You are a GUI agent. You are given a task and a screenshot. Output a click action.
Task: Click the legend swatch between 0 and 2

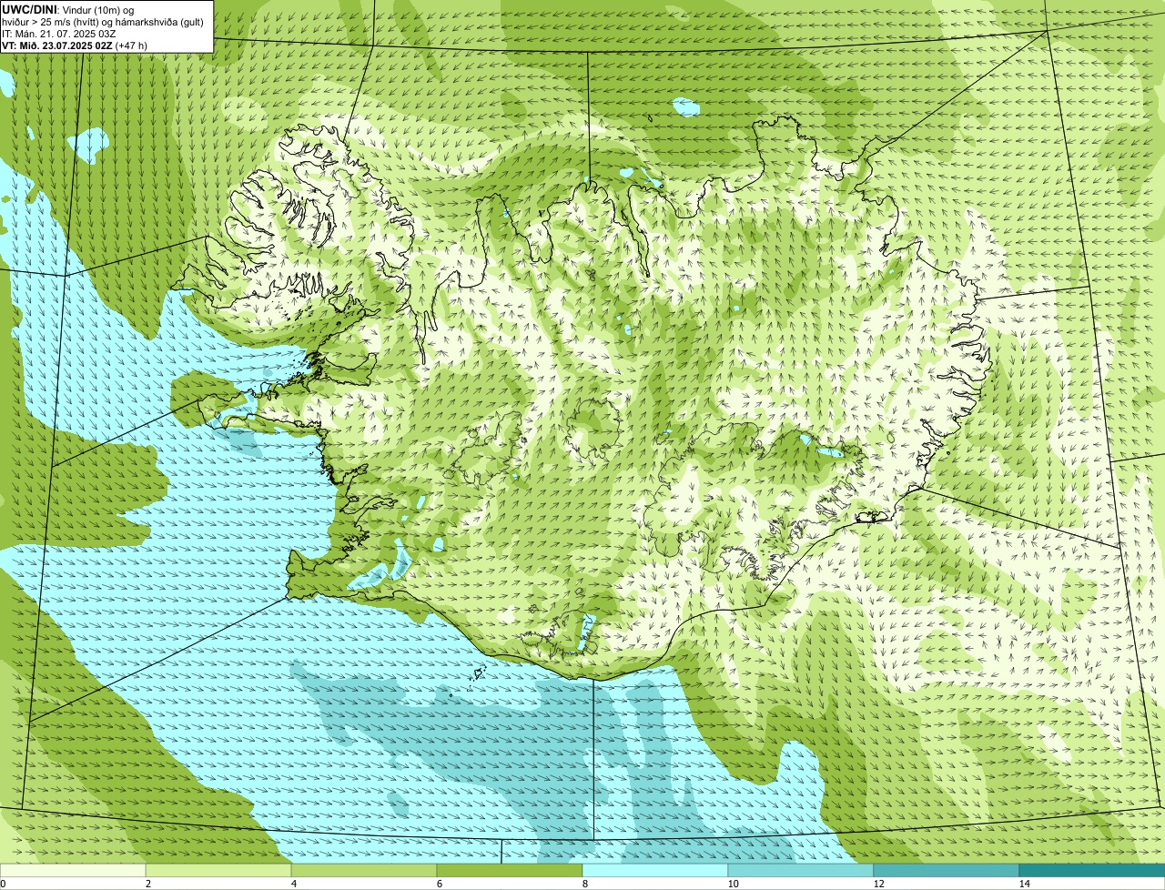click(73, 871)
